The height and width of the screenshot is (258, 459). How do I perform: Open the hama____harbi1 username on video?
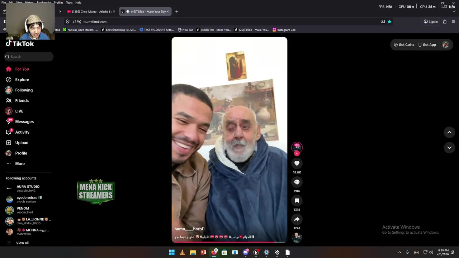coord(189,229)
